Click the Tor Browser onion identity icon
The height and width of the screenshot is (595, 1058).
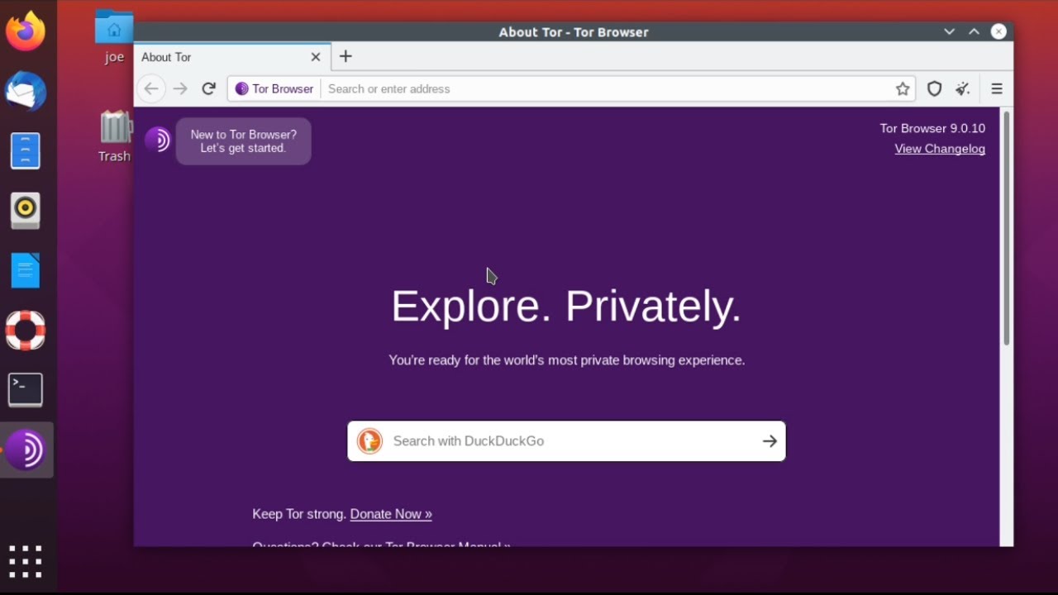241,88
